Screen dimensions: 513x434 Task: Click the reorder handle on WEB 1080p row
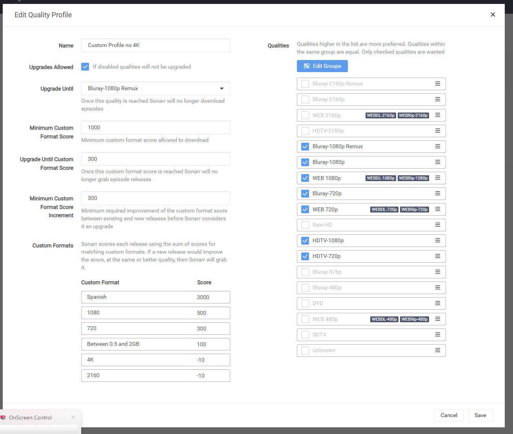(x=437, y=178)
